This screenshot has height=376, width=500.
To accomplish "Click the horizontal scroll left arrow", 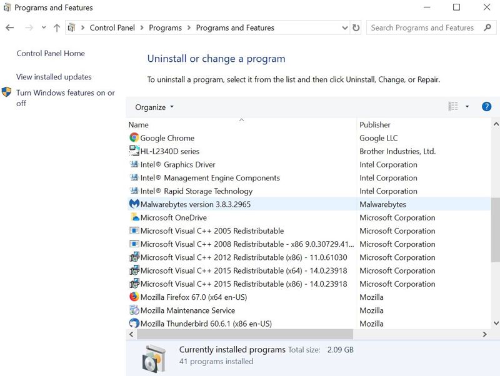I will pyautogui.click(x=131, y=334).
